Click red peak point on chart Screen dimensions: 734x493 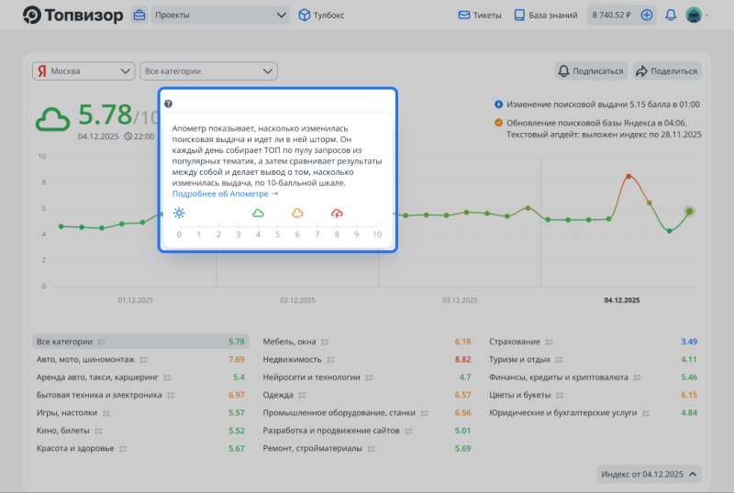tap(628, 176)
